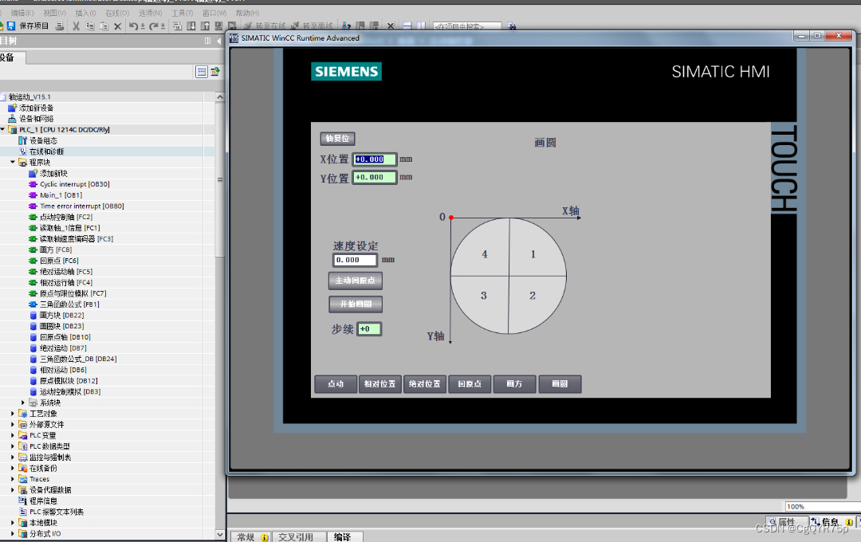
Task: Click the 轴复位 button on HMI
Action: click(x=338, y=139)
